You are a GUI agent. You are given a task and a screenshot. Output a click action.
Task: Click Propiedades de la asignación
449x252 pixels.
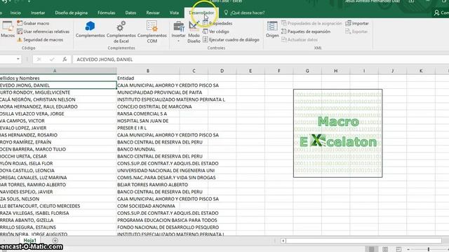[x=311, y=23]
